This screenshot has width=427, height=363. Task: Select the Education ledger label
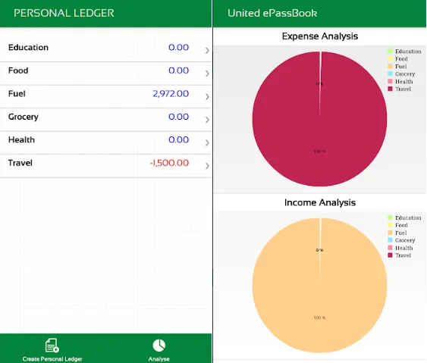tap(28, 47)
